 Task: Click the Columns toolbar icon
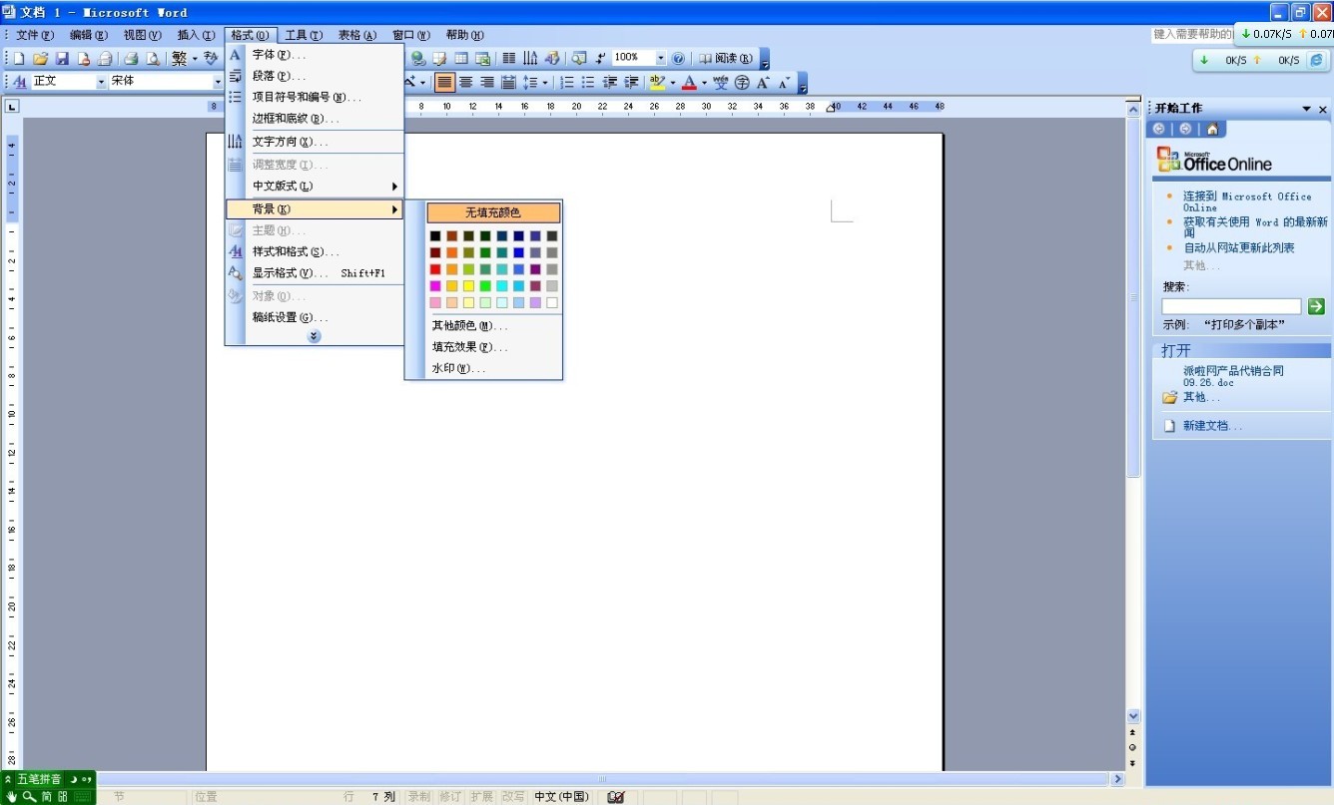(x=509, y=59)
